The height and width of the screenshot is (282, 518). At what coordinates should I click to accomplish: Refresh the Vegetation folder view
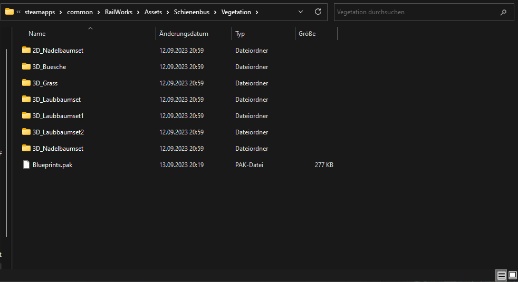pyautogui.click(x=318, y=12)
